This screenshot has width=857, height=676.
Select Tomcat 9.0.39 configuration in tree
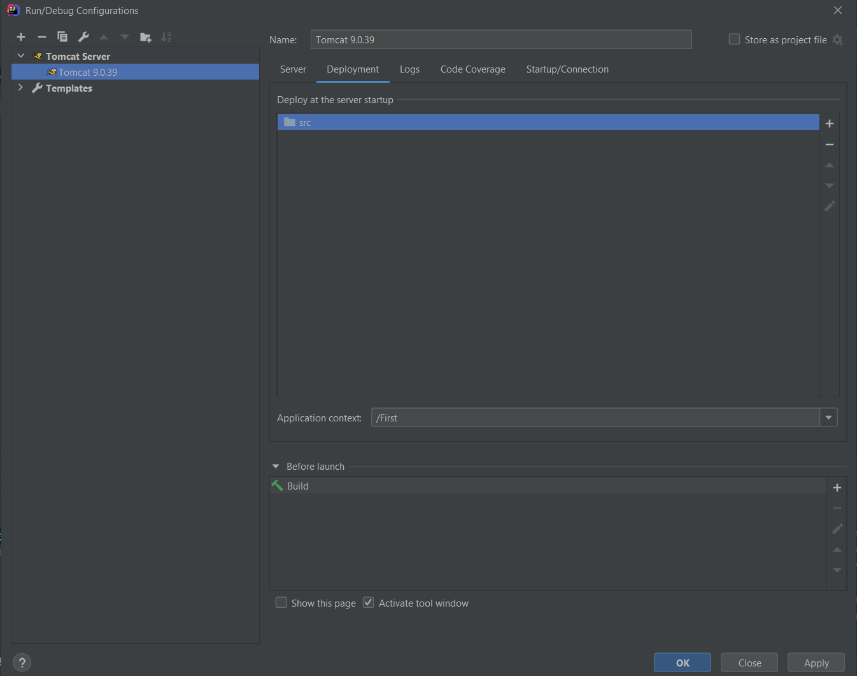[x=135, y=72]
